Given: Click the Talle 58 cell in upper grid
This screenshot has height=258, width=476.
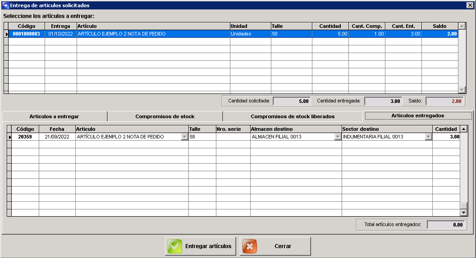Looking at the screenshot, I should (x=292, y=34).
